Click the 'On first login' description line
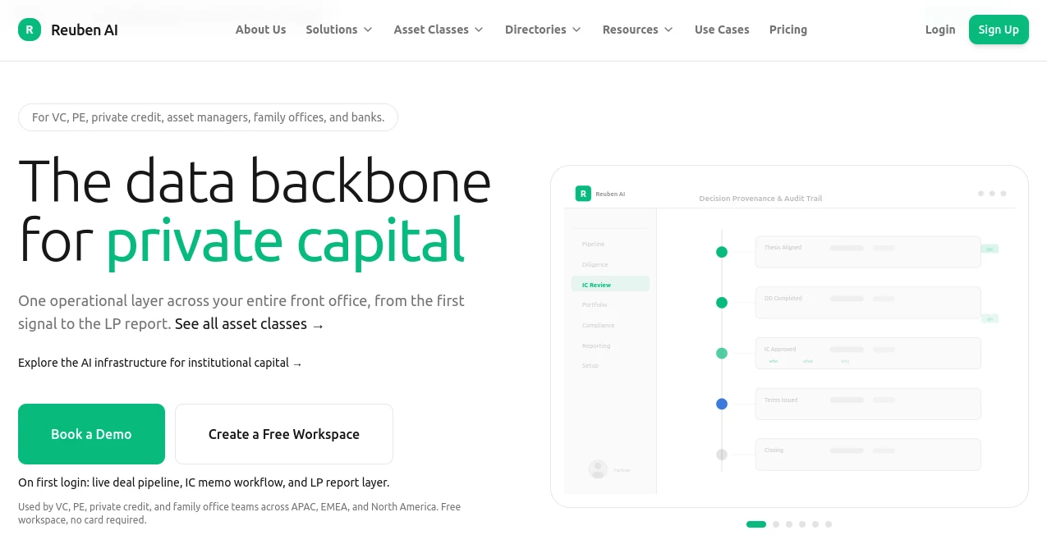1047x535 pixels. pos(204,482)
